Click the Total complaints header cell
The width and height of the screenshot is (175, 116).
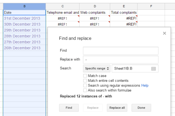[x=123, y=13]
